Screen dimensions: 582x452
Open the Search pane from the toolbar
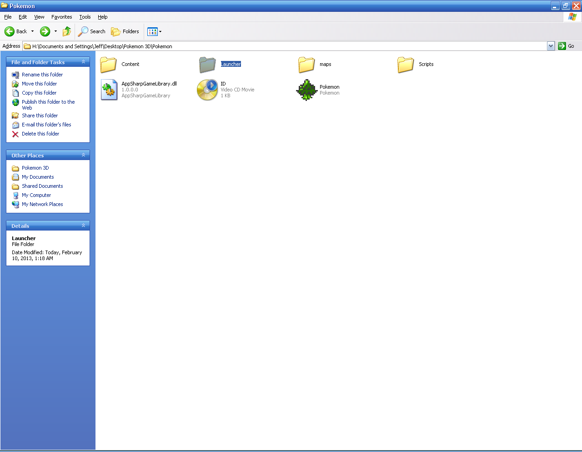click(x=91, y=31)
